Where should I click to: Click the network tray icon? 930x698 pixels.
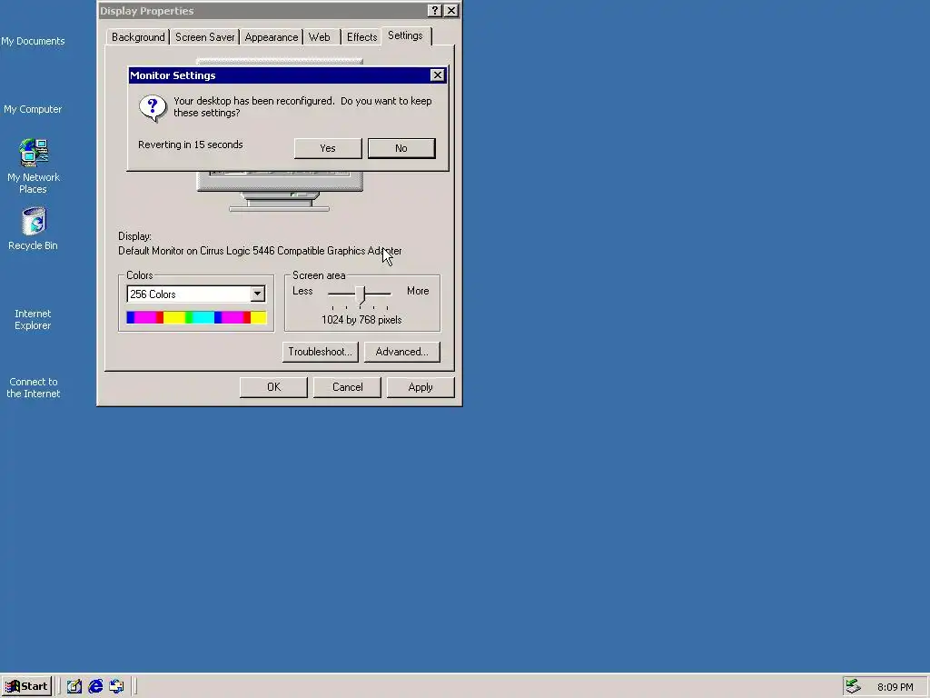coord(853,686)
